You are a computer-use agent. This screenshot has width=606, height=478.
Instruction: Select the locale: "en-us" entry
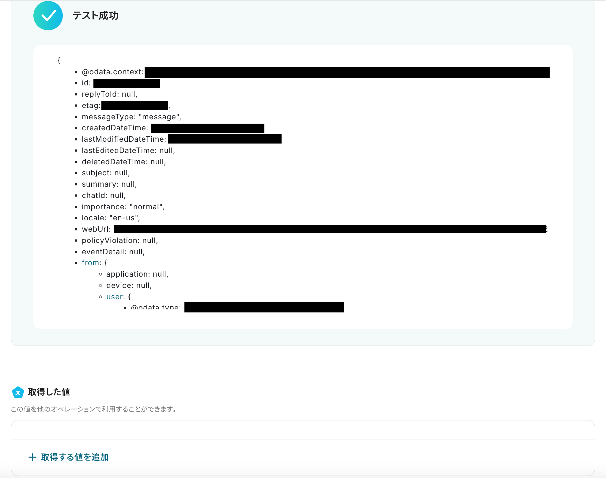coord(111,218)
